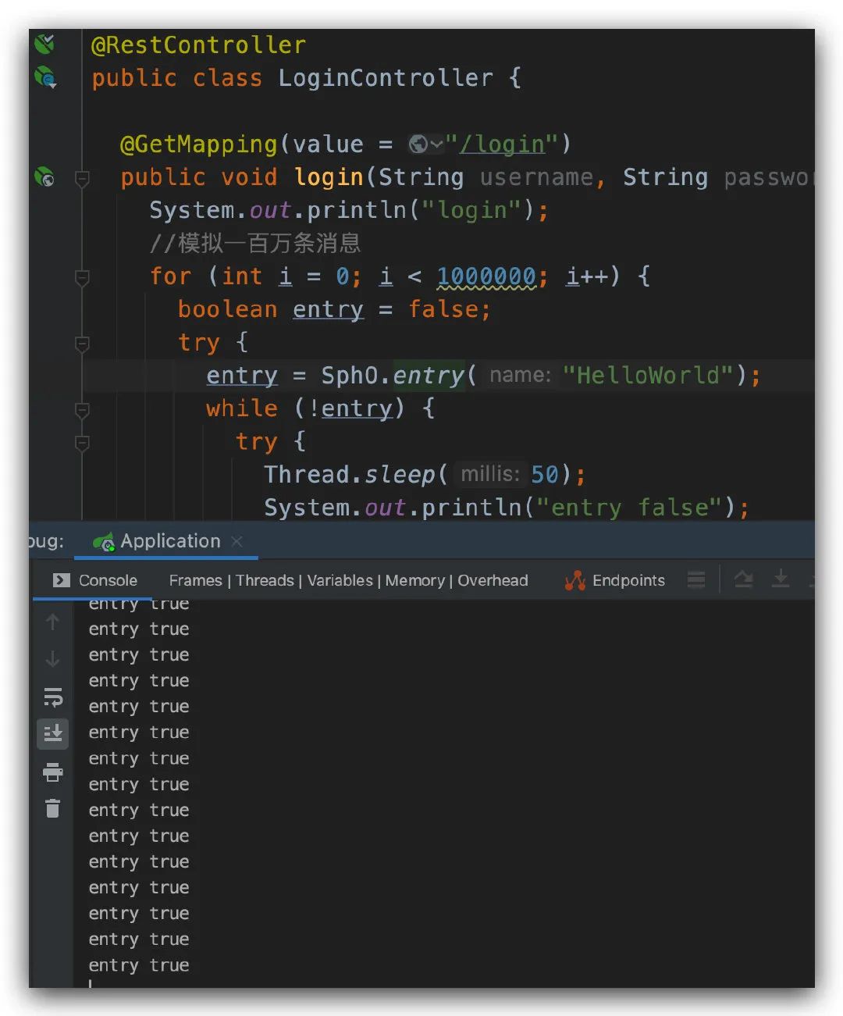
Task: Click the 1000000 loop limit value
Action: click(486, 276)
